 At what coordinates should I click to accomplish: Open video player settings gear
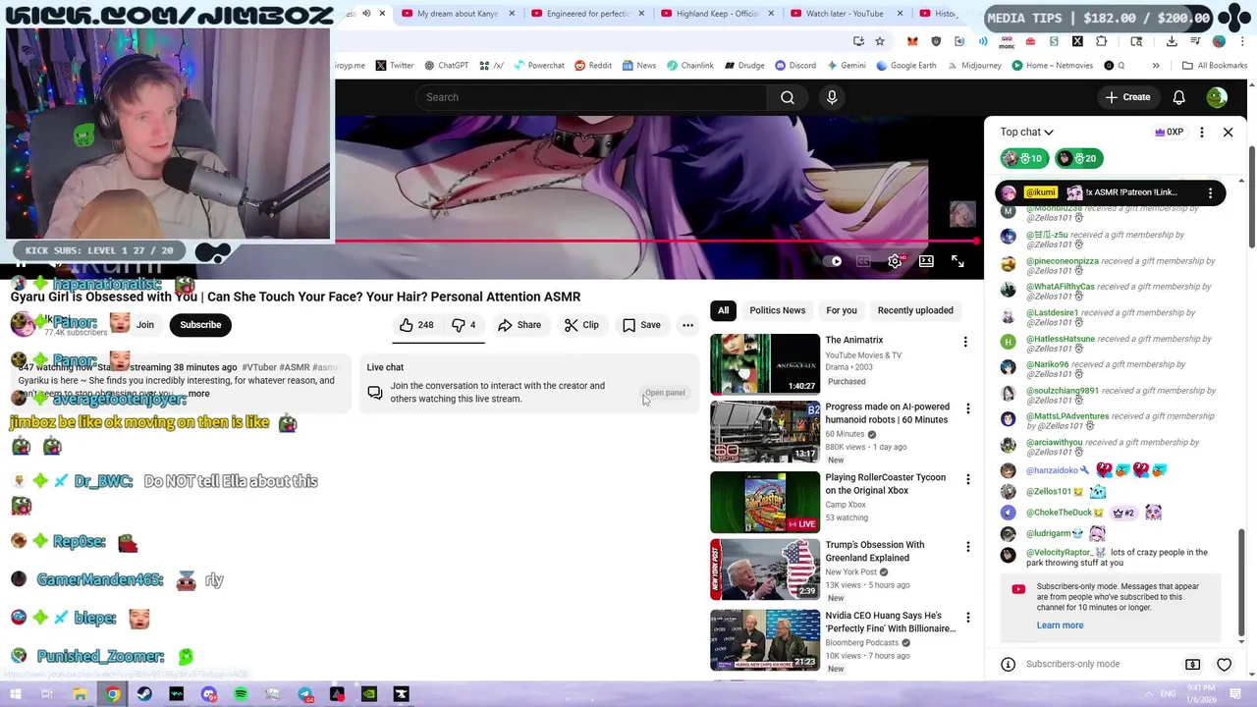pyautogui.click(x=895, y=261)
